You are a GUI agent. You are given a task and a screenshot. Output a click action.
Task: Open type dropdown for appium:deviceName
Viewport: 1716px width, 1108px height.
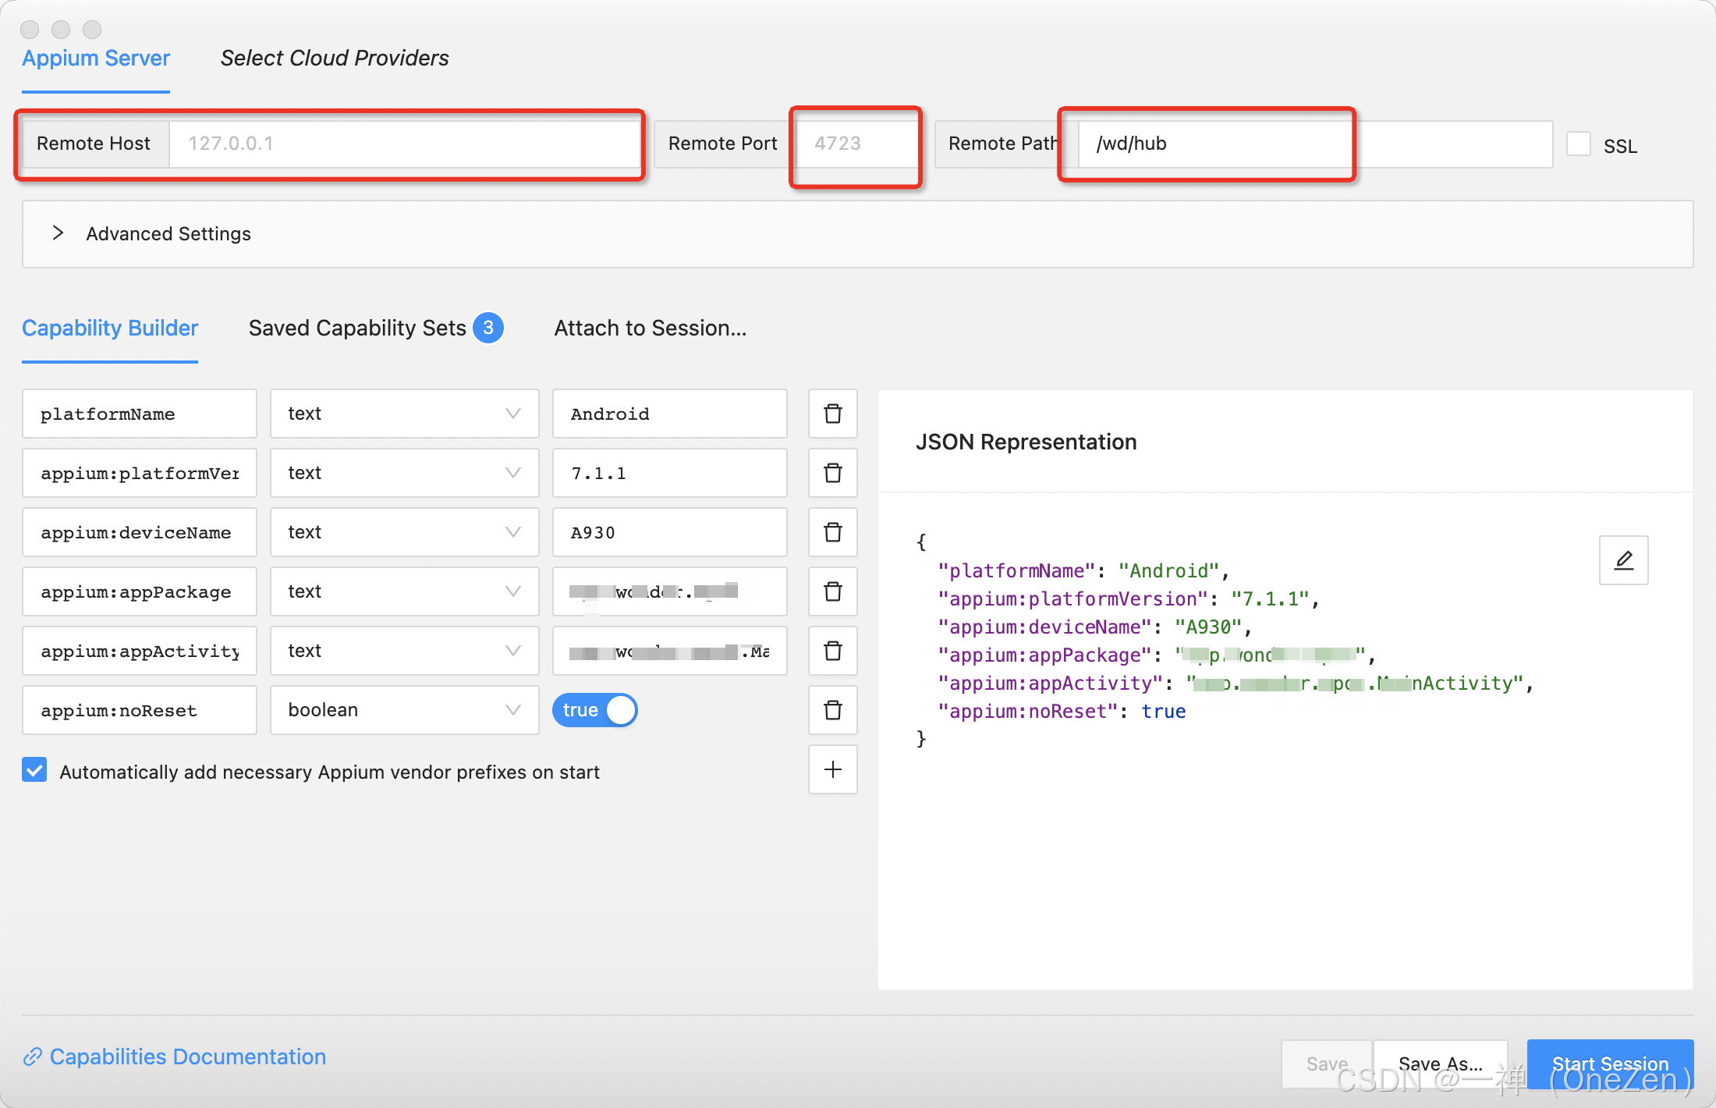[405, 532]
